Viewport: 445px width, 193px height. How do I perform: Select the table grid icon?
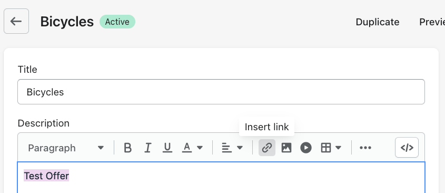tap(325, 148)
